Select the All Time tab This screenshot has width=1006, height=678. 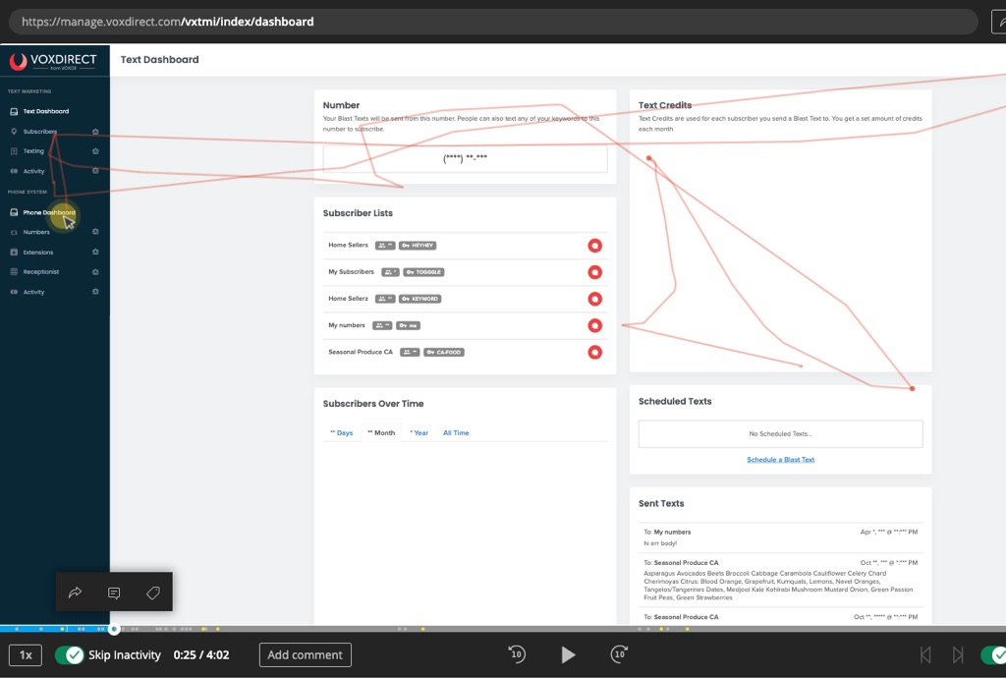(456, 432)
